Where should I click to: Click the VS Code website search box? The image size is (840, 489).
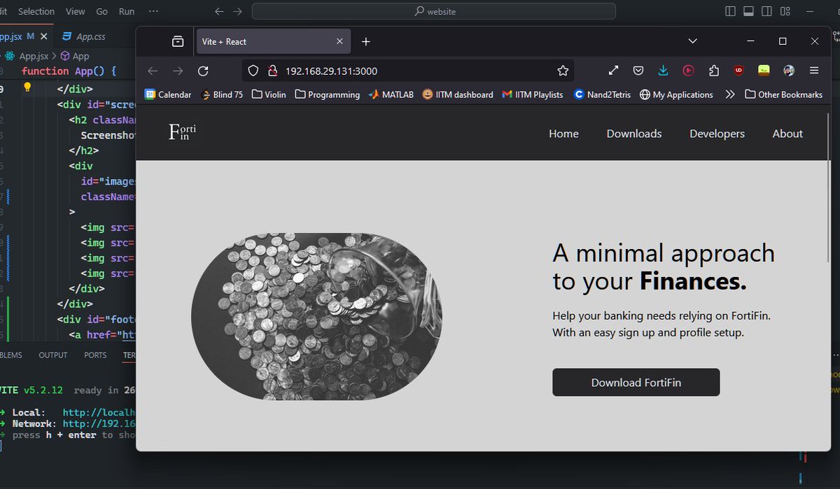point(434,11)
